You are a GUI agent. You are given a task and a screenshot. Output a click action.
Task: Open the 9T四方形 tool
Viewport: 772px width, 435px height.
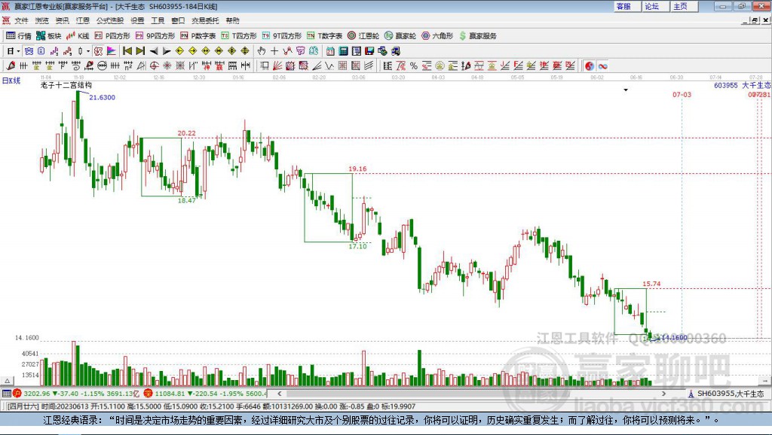tap(282, 36)
